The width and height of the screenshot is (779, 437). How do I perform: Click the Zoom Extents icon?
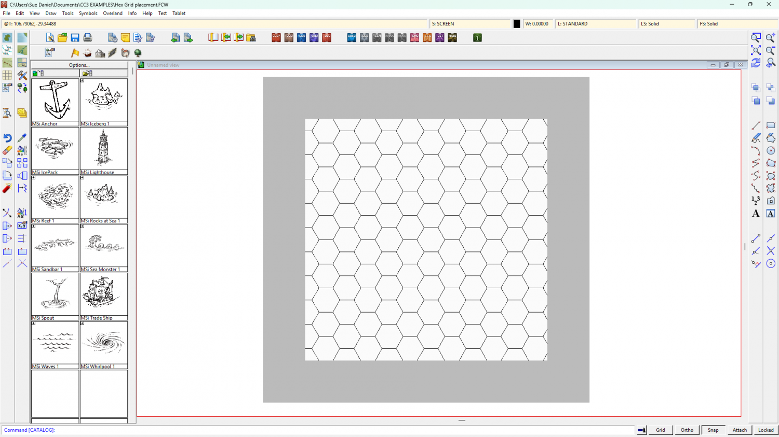click(x=756, y=50)
